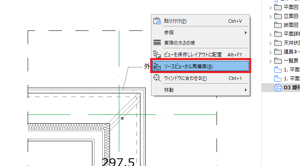Expand the 立面図 folder chevron
The width and height of the screenshot is (300, 166).
(270, 17)
